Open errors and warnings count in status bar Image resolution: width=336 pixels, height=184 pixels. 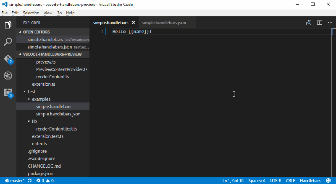click(45, 181)
